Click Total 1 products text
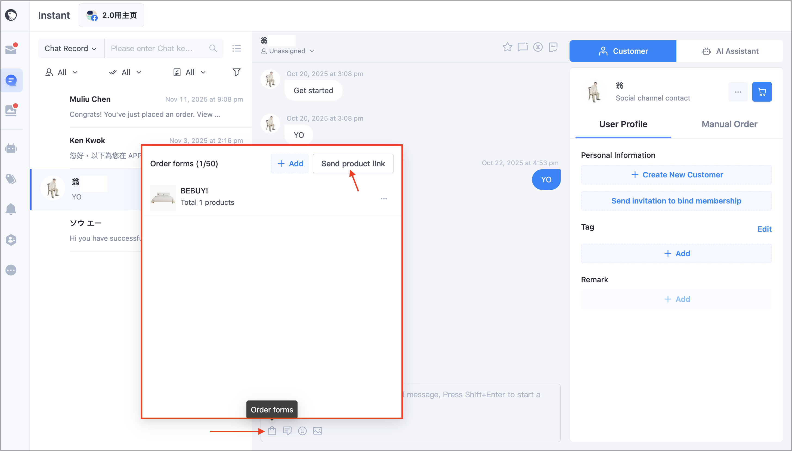Image resolution: width=792 pixels, height=451 pixels. pos(207,202)
